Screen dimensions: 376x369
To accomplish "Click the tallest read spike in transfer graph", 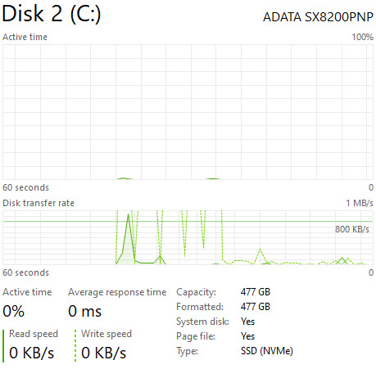I will point(128,215).
